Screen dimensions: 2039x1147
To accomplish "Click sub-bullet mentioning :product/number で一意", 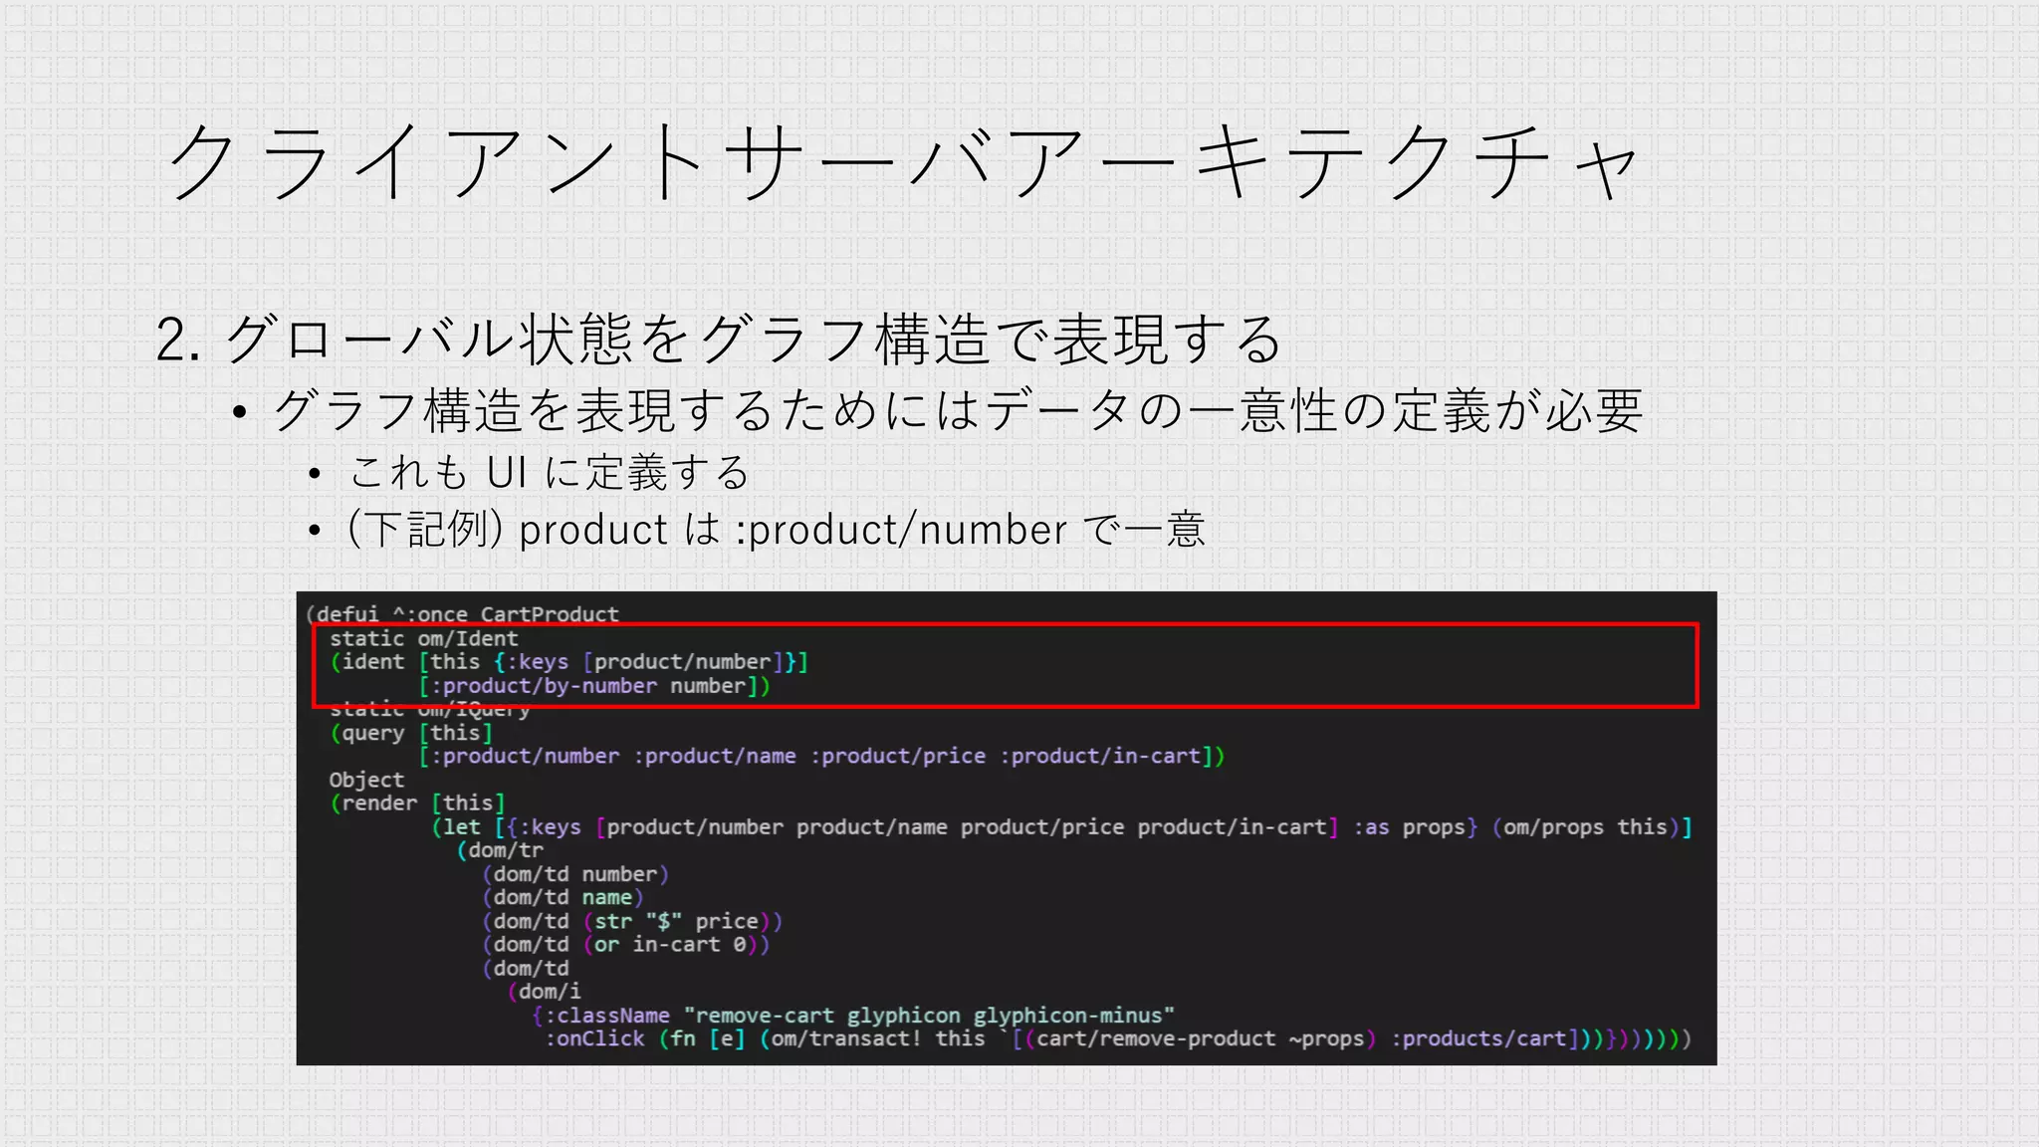I will coord(776,530).
